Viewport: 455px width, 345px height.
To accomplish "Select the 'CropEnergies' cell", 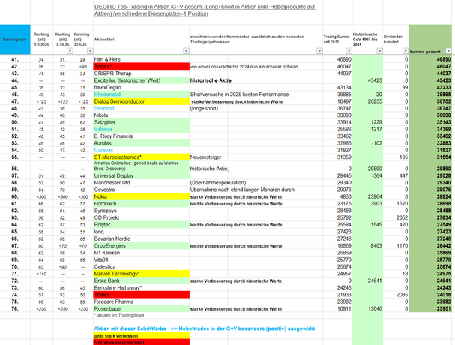I will (142, 245).
